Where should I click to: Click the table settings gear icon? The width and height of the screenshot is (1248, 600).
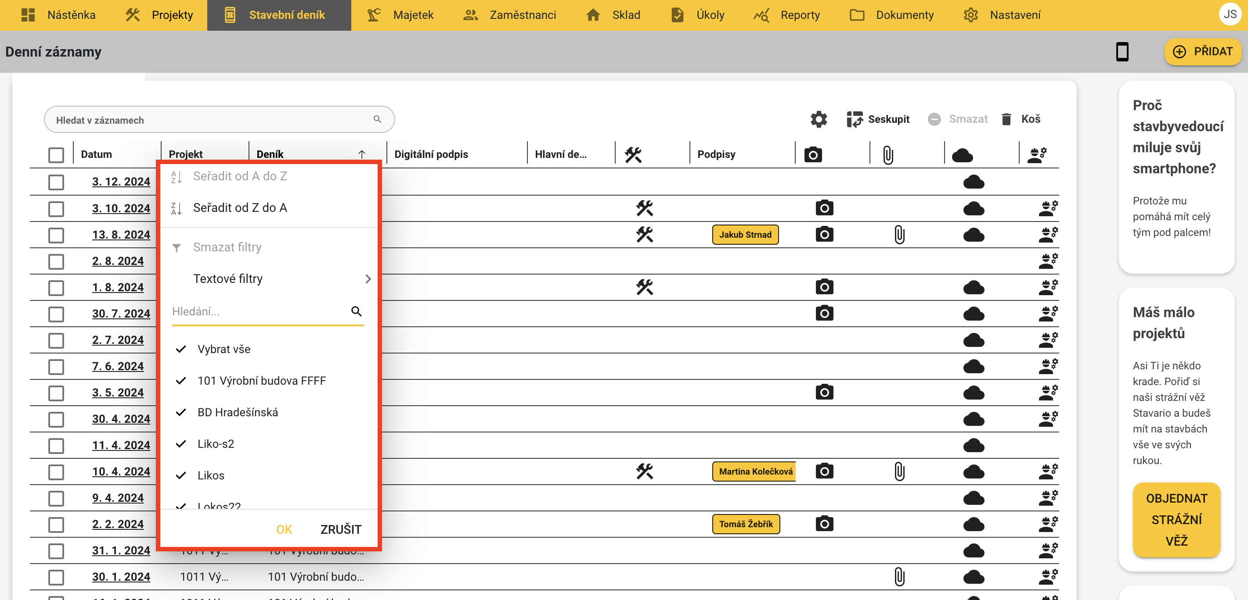[818, 119]
